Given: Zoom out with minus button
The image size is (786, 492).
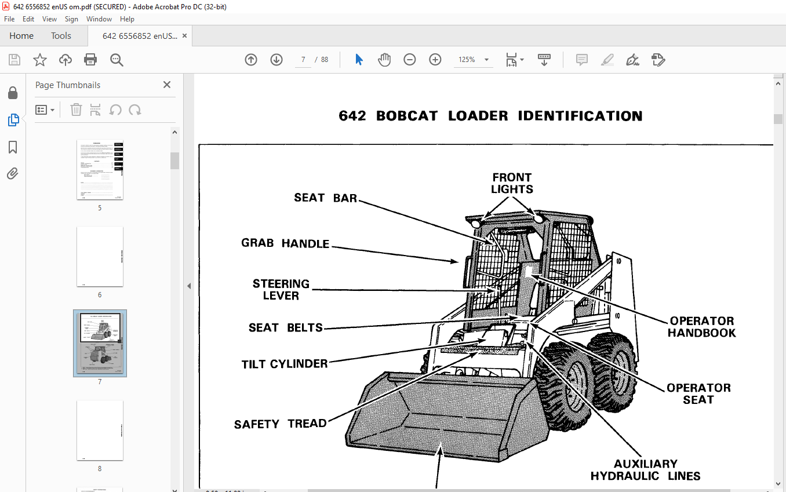Looking at the screenshot, I should pos(410,60).
